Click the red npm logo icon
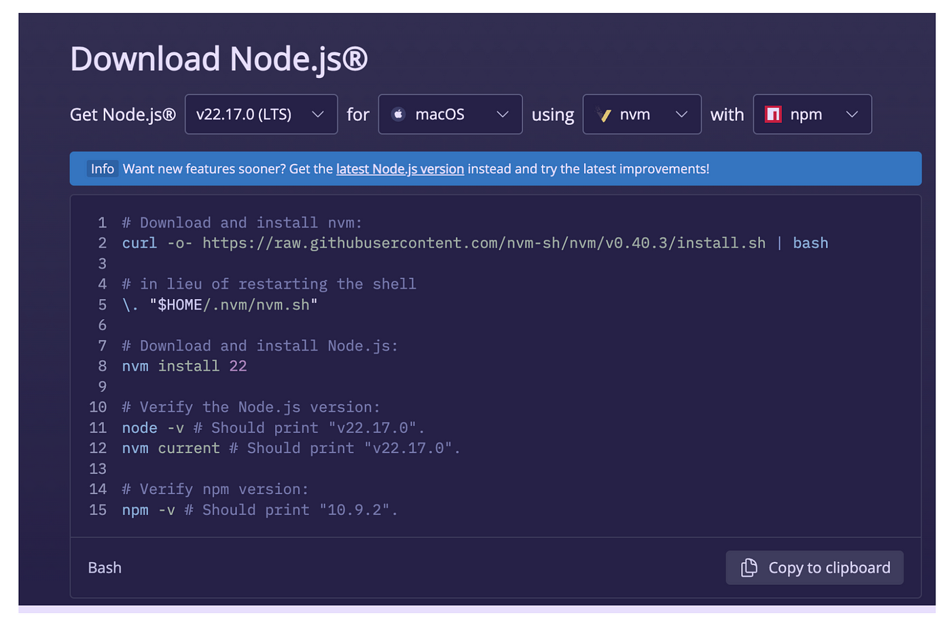The image size is (951, 619). point(773,114)
